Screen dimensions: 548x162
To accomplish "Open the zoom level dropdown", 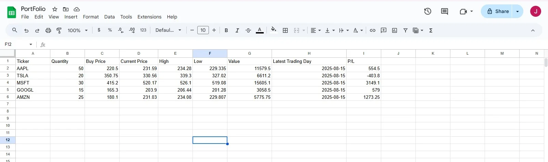I will [78, 30].
